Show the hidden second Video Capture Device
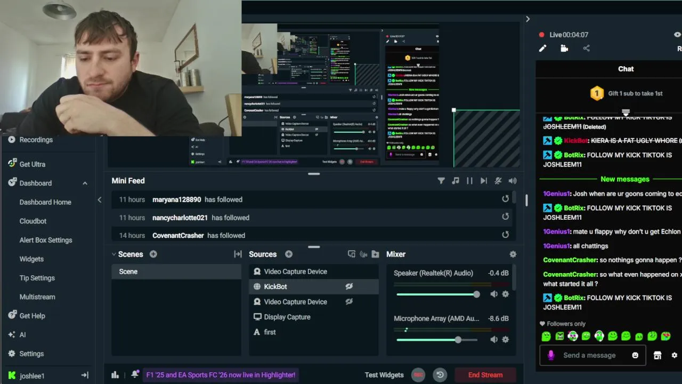Image resolution: width=682 pixels, height=384 pixels. tap(349, 301)
